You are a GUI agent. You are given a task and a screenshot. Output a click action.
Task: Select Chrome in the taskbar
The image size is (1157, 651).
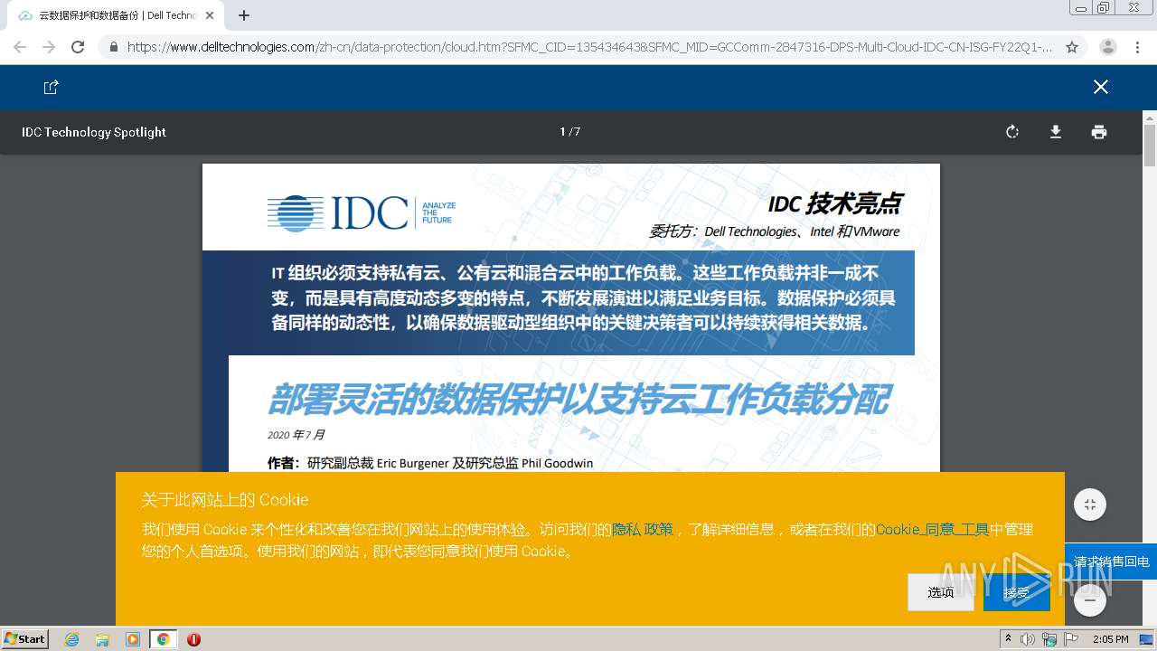coord(163,639)
